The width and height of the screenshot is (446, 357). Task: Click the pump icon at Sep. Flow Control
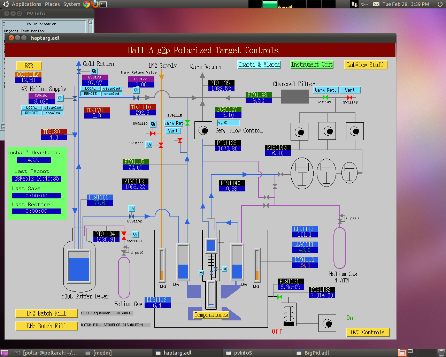(203, 130)
